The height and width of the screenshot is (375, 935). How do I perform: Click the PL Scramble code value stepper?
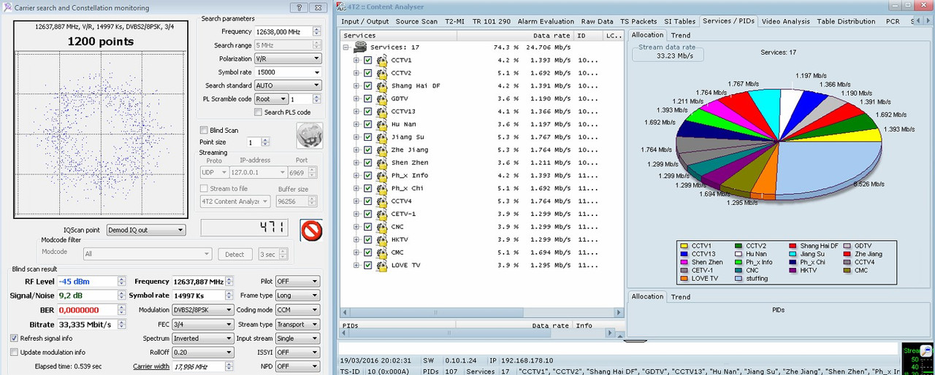pos(316,99)
